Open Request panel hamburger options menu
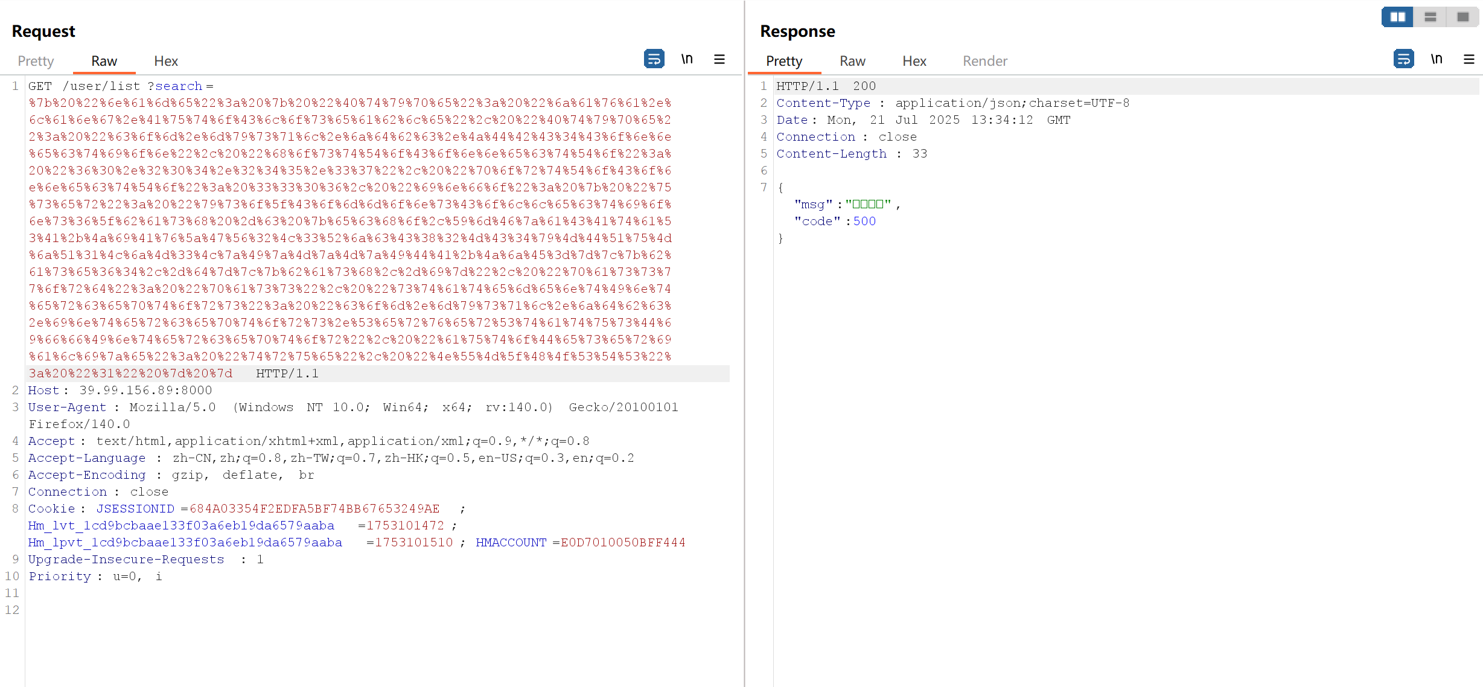Image resolution: width=1483 pixels, height=687 pixels. click(719, 59)
